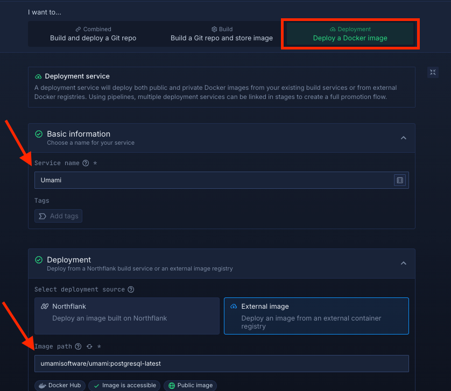Click the template icon inside Service name field
Viewport: 451px width, 391px height.
click(x=399, y=180)
